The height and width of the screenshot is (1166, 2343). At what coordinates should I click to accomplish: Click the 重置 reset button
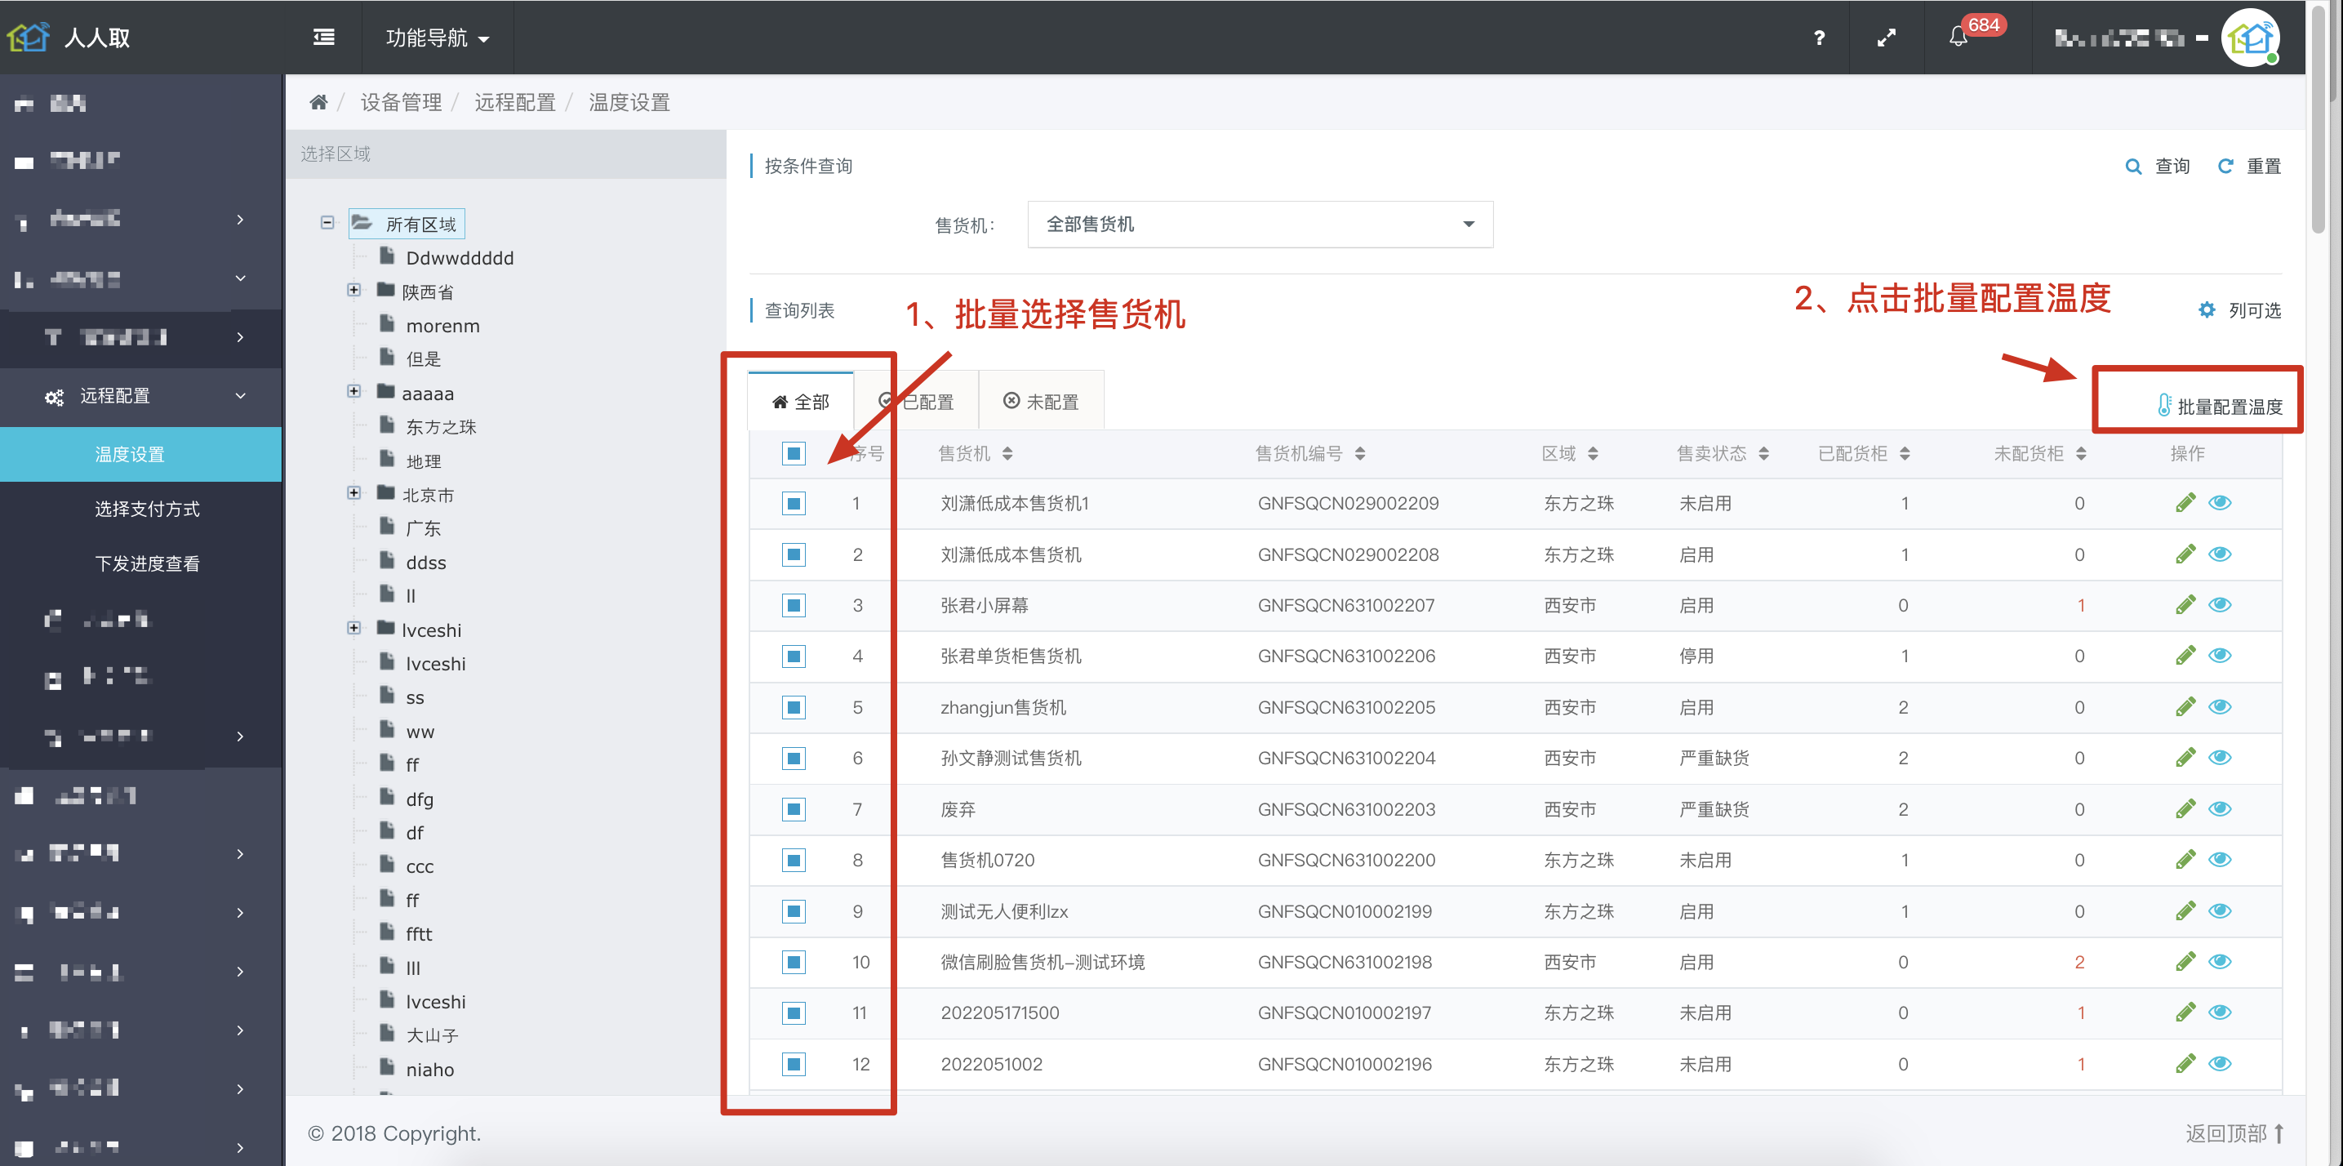tap(2249, 166)
